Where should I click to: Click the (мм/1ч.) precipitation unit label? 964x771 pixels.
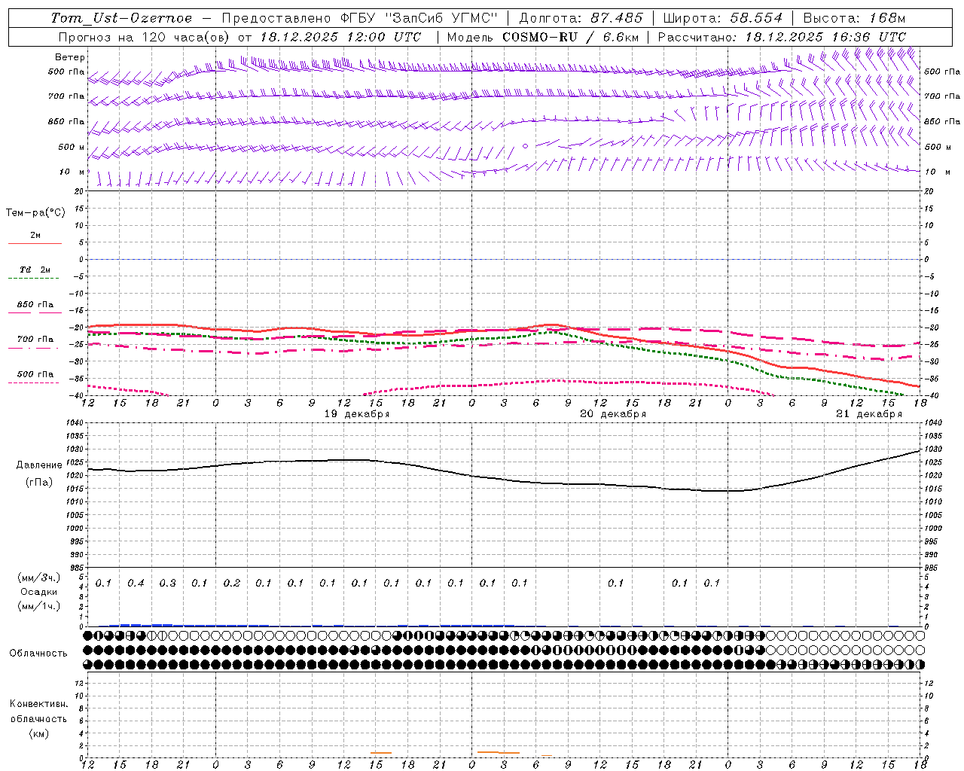tap(39, 606)
